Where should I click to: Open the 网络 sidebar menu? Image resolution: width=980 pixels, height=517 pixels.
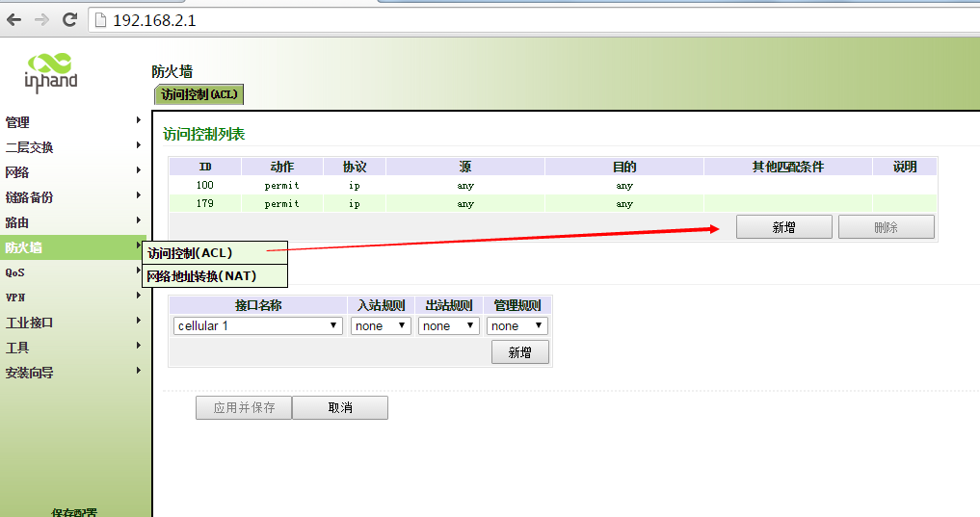[17, 172]
